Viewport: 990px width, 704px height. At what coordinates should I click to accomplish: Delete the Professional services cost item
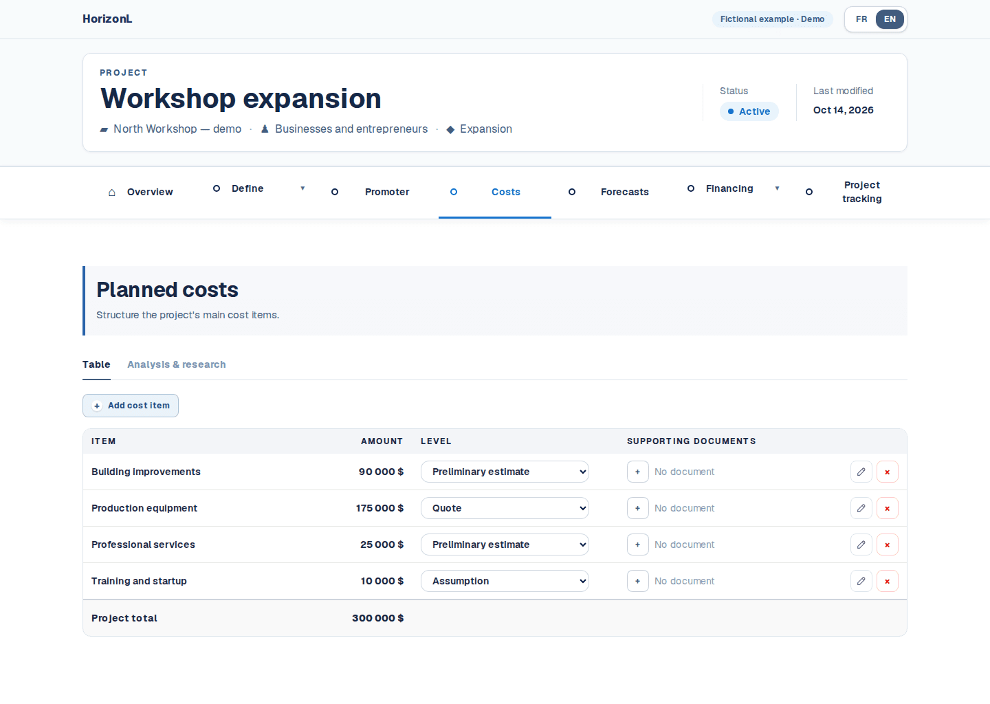tap(888, 544)
